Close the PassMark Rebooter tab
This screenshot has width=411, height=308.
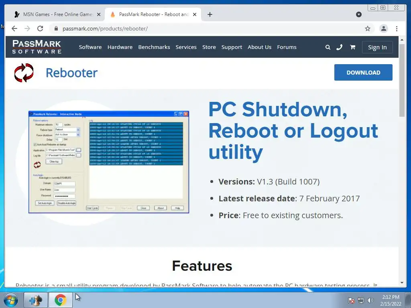pyautogui.click(x=195, y=14)
